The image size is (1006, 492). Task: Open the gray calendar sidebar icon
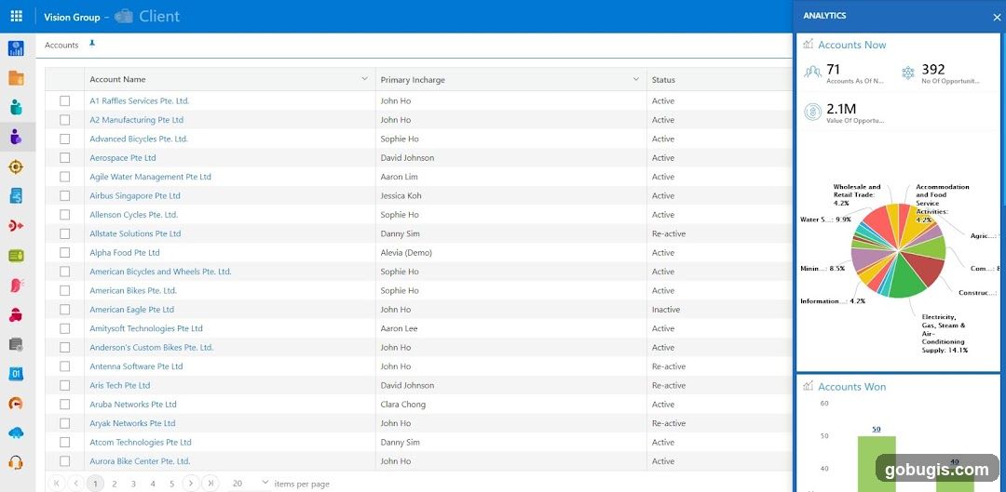click(x=16, y=345)
